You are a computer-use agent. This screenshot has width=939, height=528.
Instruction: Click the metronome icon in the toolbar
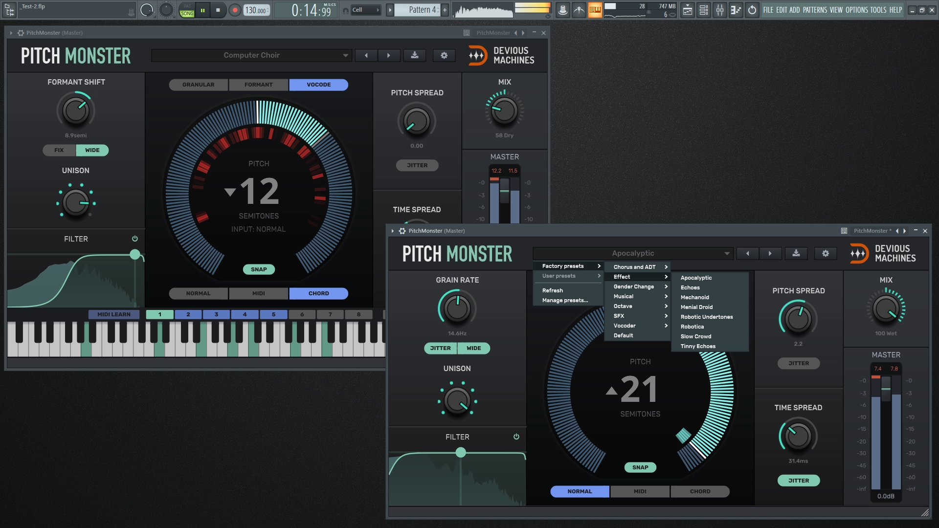(563, 10)
